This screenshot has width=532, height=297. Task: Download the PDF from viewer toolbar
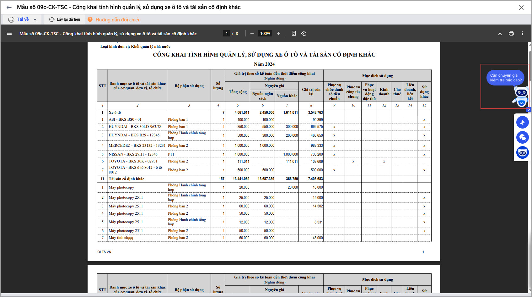[500, 33]
